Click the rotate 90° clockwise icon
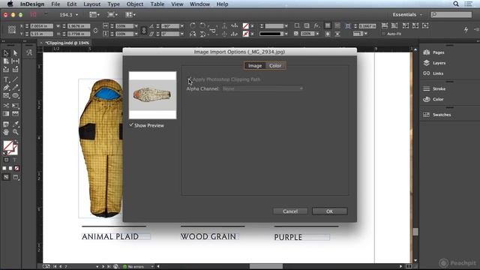Viewport: 480px width, 270px height. click(x=193, y=25)
